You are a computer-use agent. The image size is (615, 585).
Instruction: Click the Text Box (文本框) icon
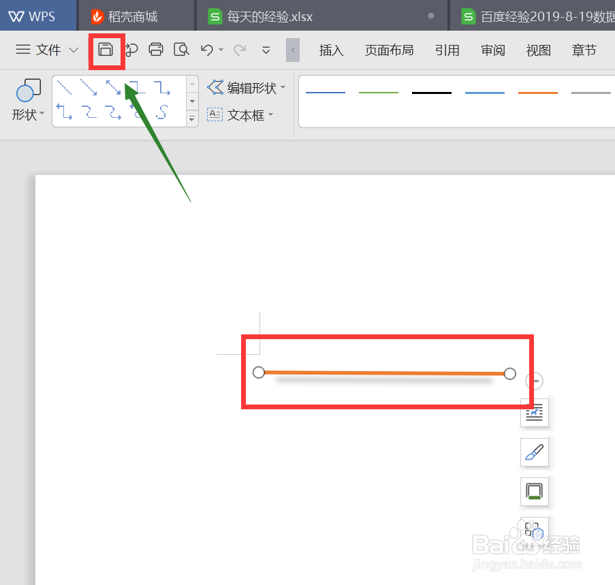click(215, 114)
